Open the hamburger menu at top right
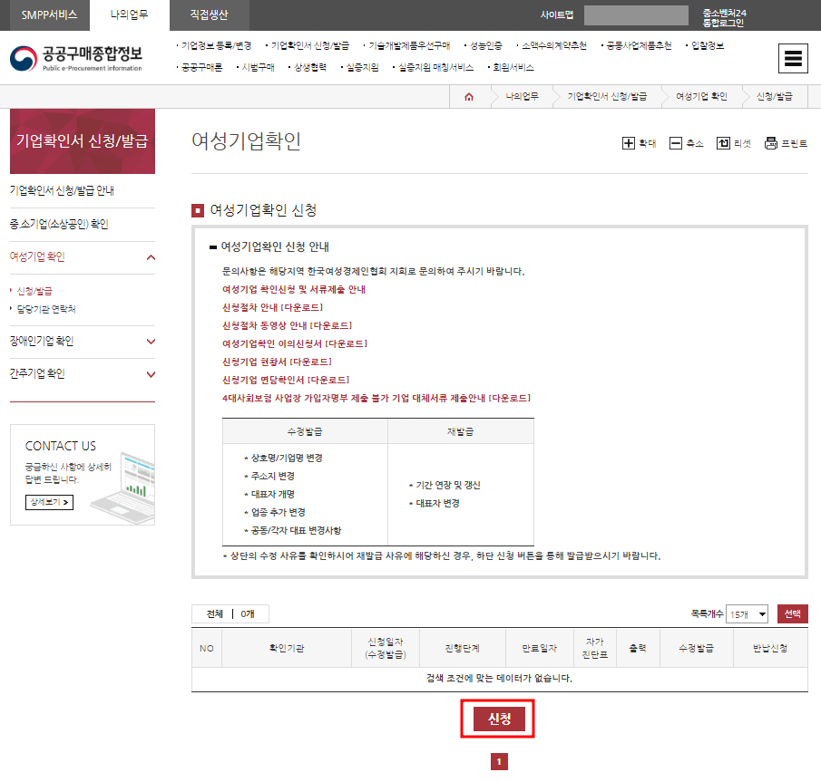This screenshot has width=821, height=782. tap(793, 57)
